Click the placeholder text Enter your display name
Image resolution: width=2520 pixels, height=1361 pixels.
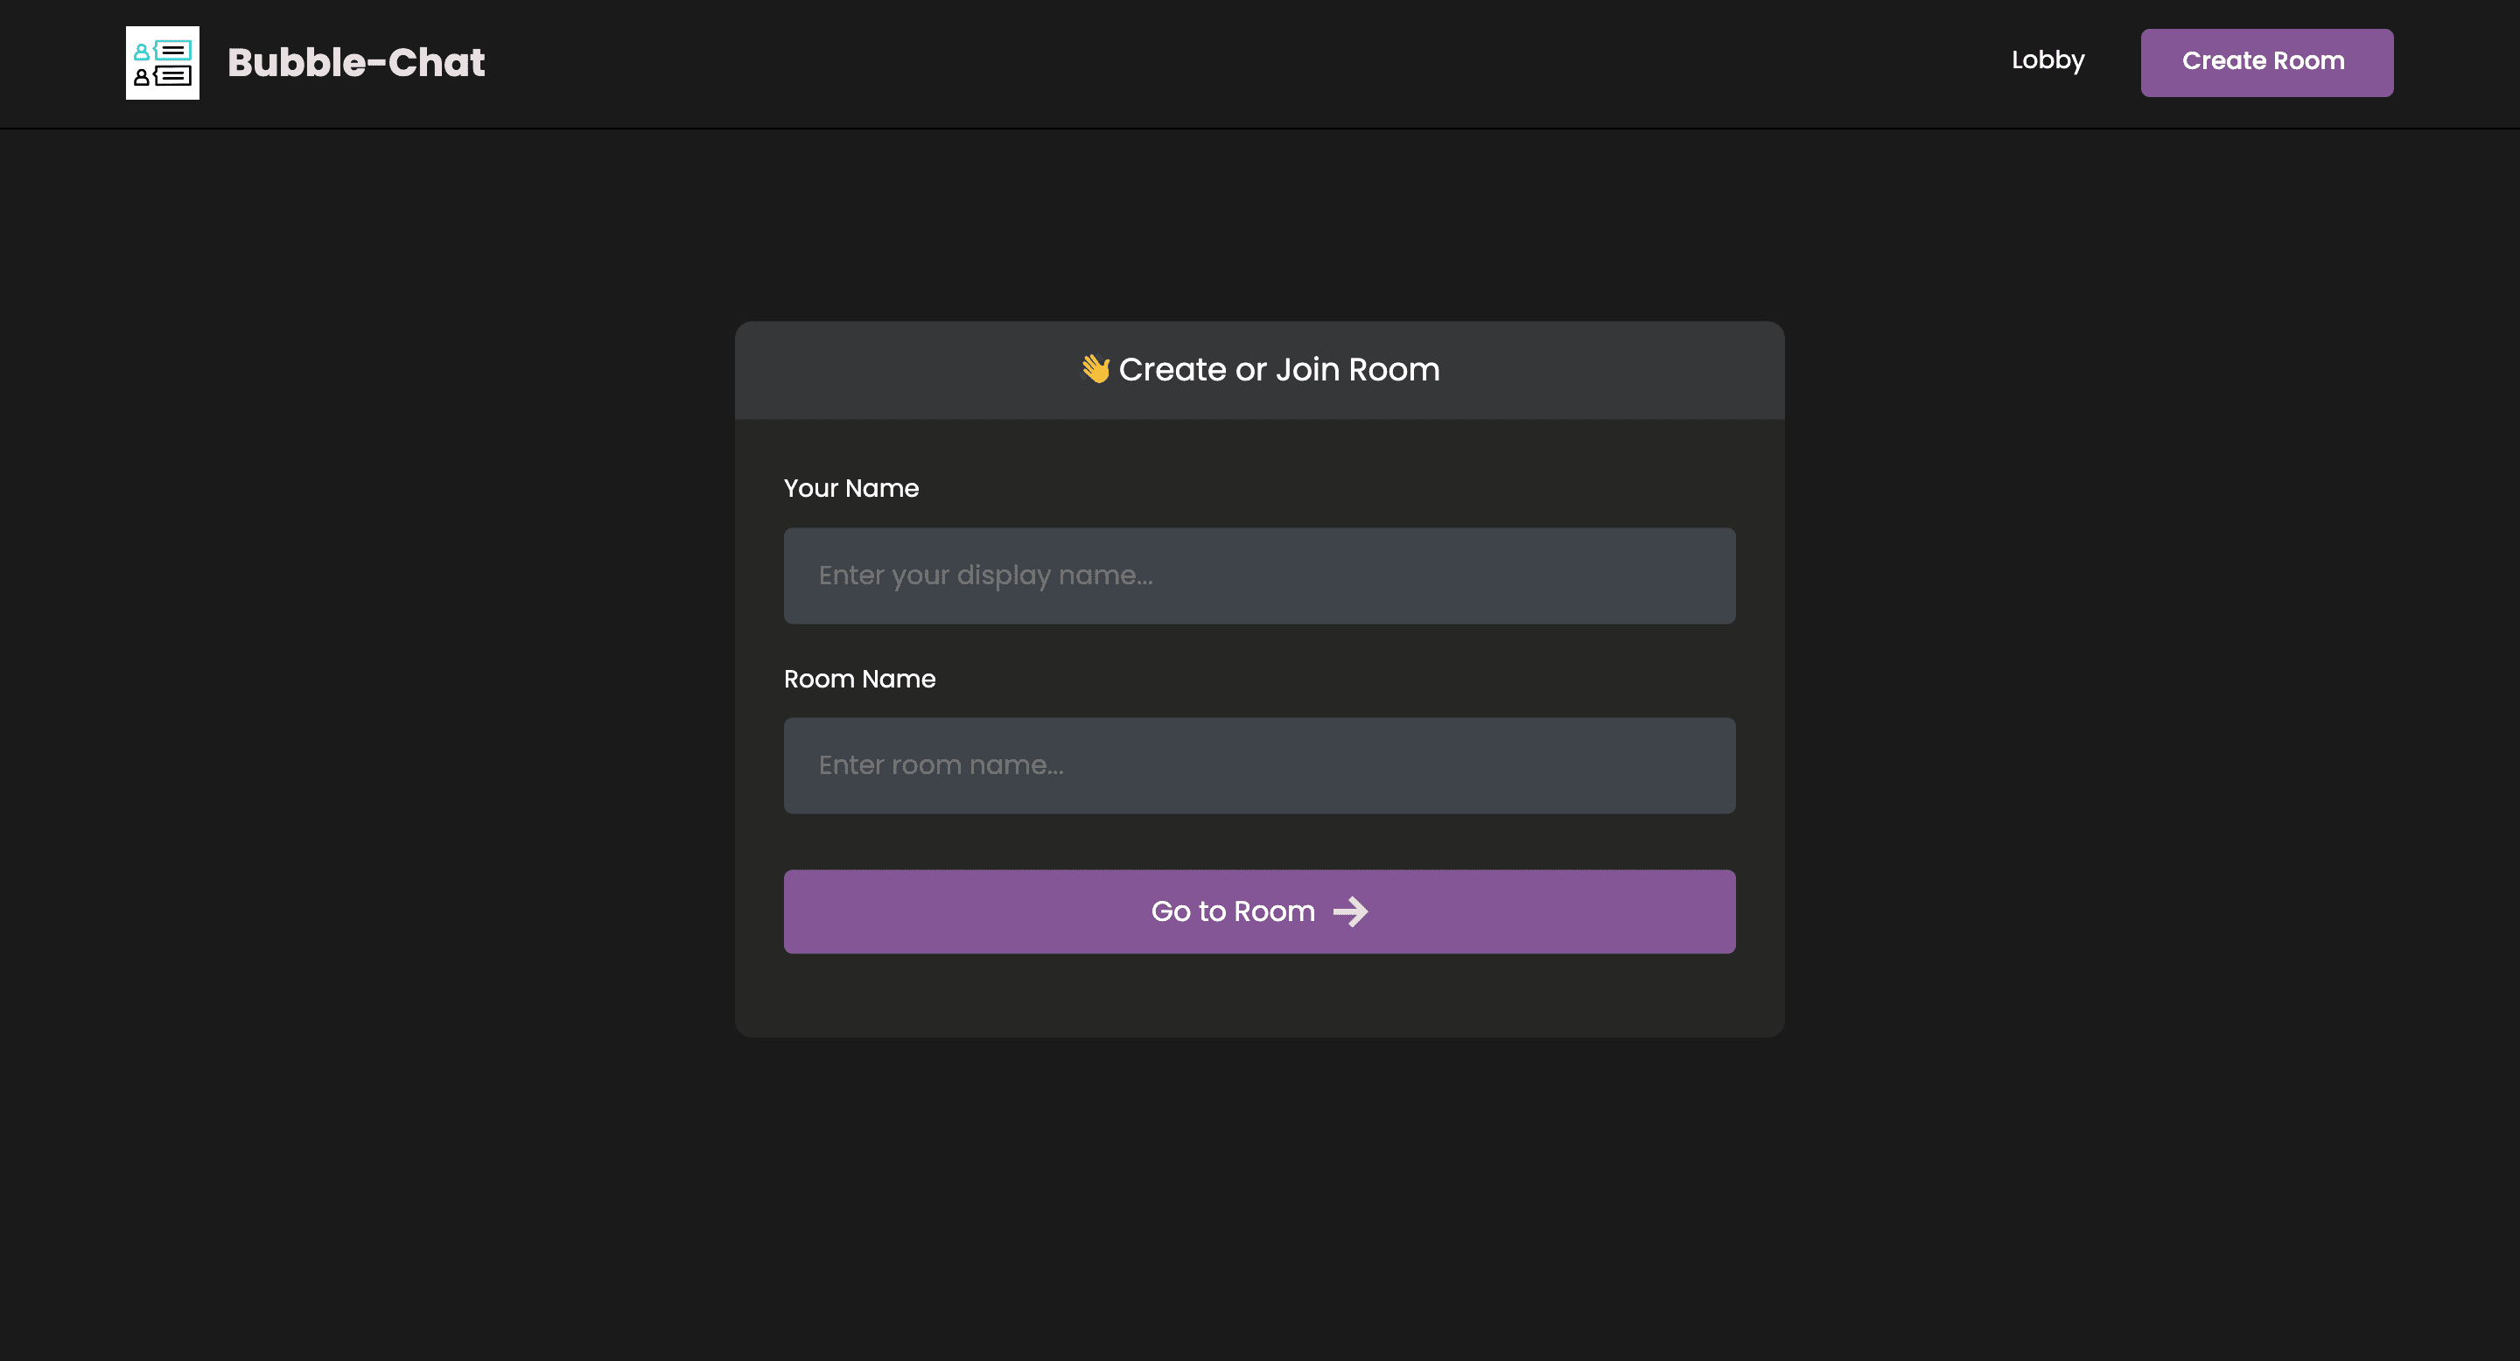click(985, 575)
